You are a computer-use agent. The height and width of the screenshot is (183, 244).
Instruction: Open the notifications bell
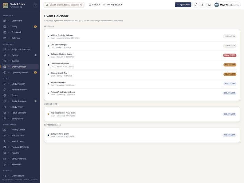click(x=195, y=5)
